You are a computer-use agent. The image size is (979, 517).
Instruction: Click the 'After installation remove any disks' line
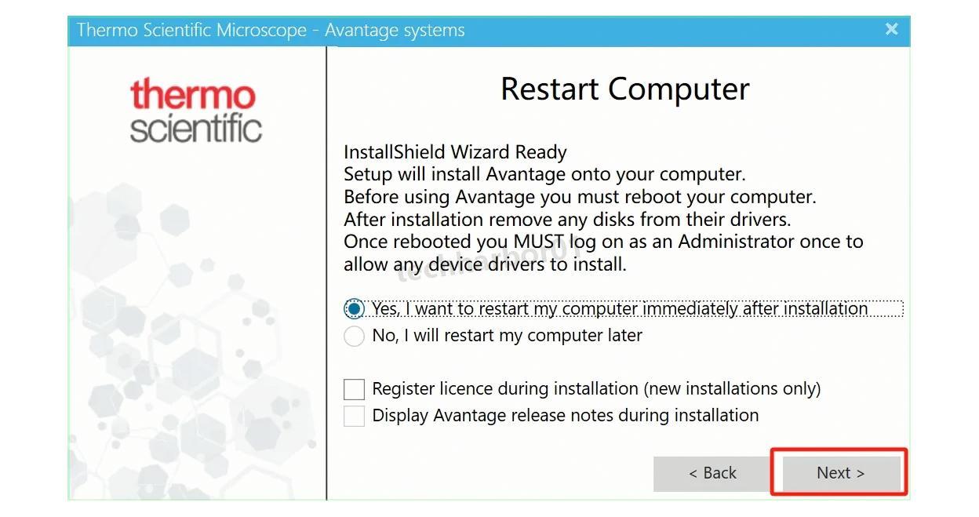[x=566, y=219]
